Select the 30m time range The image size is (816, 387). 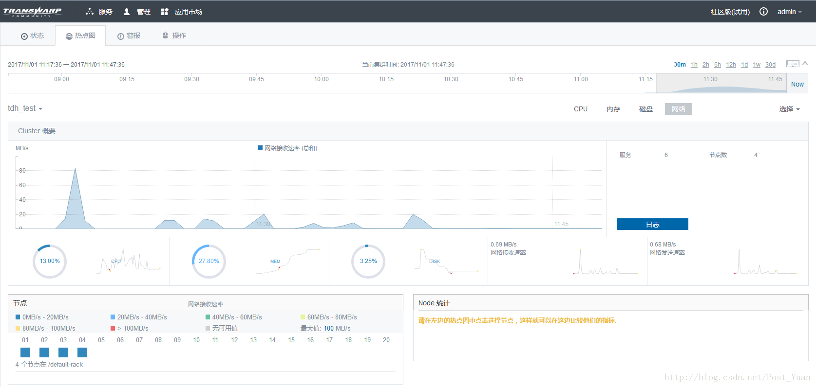[x=680, y=65]
